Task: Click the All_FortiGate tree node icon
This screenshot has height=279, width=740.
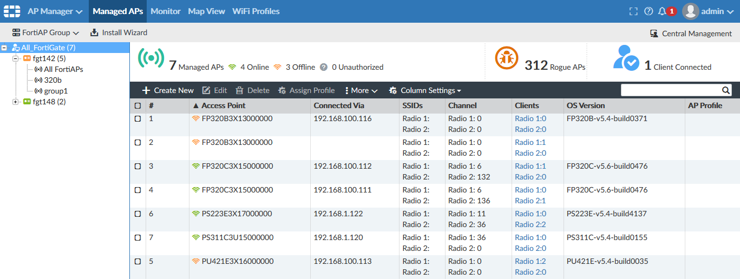Action: [16, 48]
